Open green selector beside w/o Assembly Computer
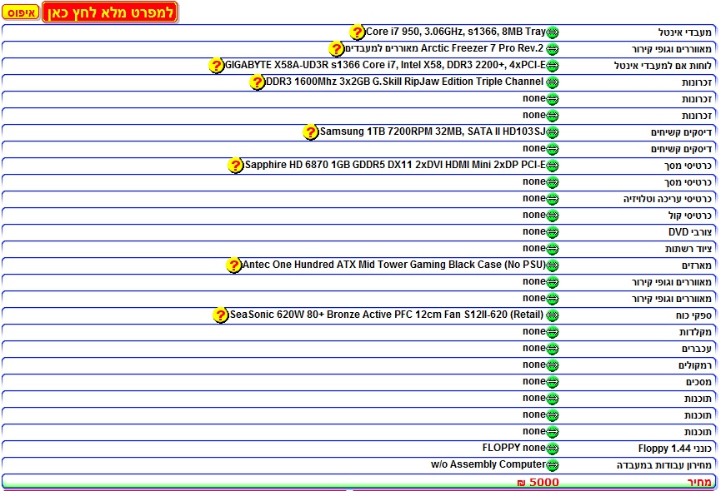 [552, 465]
